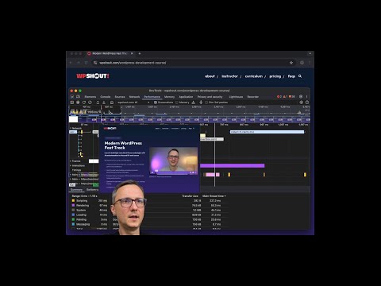Click the hero video thumbnail in screenshot preview

pyautogui.click(x=174, y=161)
